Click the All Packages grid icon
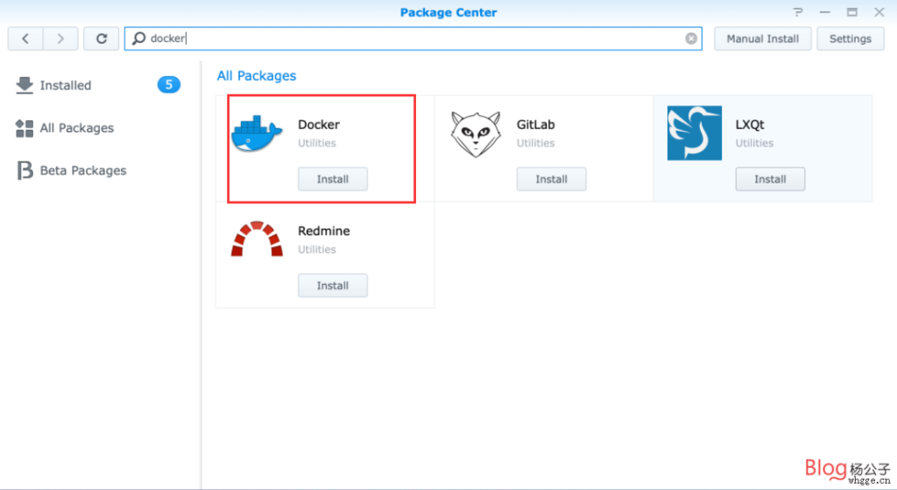 point(24,128)
